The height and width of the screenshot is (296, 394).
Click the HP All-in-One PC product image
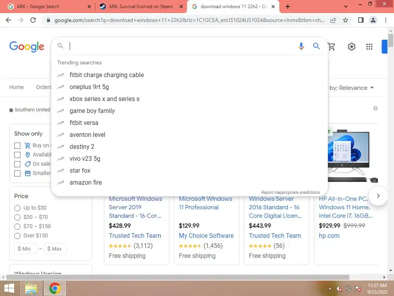click(x=352, y=156)
